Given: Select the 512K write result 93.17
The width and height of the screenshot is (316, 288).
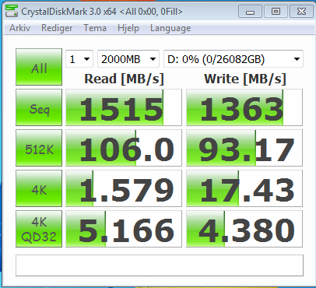Looking at the screenshot, I should [244, 148].
